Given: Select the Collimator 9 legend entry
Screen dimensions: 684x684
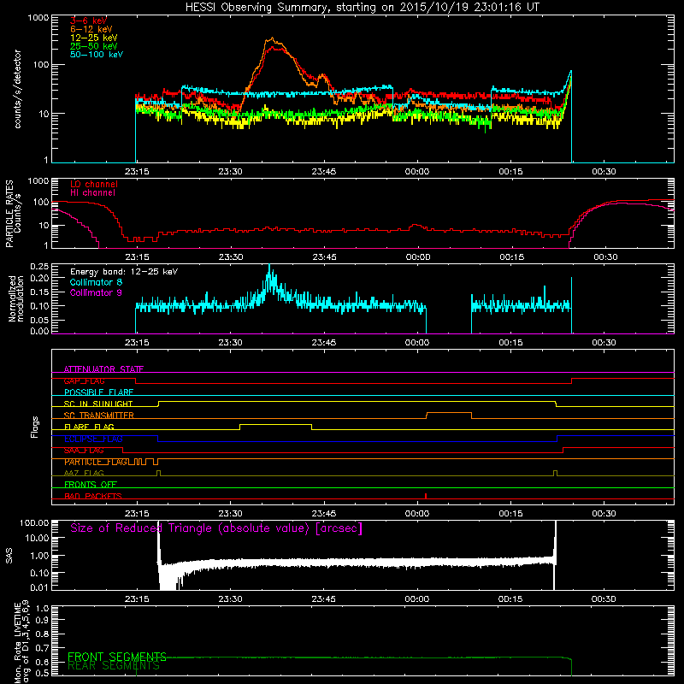Looking at the screenshot, I should (x=96, y=292).
